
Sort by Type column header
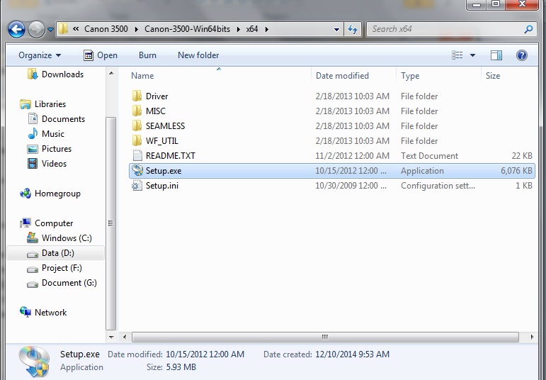tap(410, 76)
